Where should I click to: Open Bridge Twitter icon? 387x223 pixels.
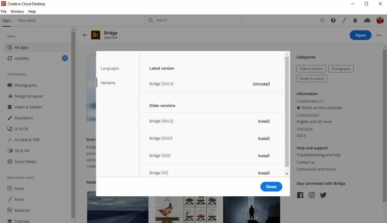pos(323,195)
